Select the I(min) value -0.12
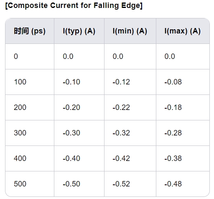 click(x=121, y=82)
